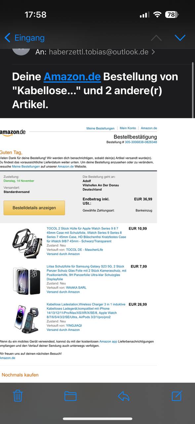This screenshot has height=424, width=195.
Task: Open the move-to-folder icon
Action: coord(70,396)
